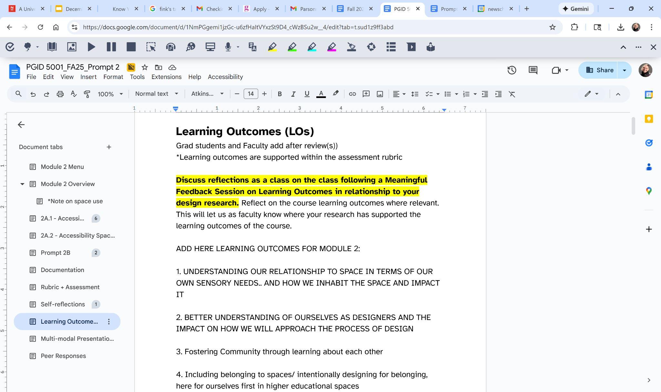Image resolution: width=661 pixels, height=392 pixels.
Task: Open the text color picker
Action: click(x=321, y=94)
